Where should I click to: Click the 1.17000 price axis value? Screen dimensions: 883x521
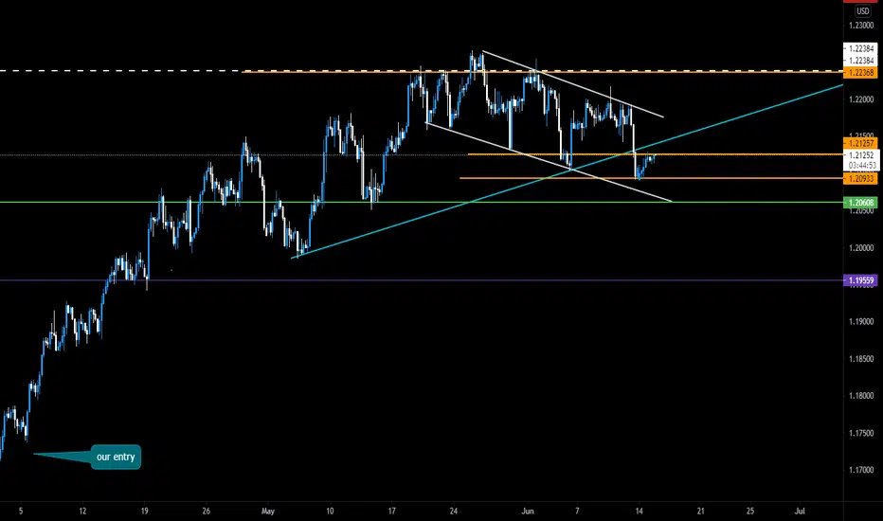coord(861,470)
